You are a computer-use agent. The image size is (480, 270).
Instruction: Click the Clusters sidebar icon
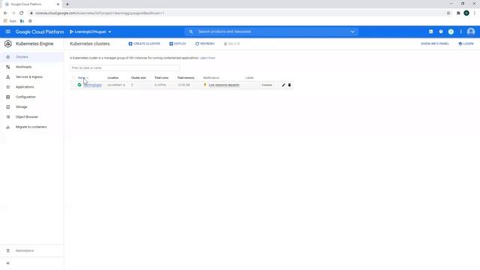point(8,57)
